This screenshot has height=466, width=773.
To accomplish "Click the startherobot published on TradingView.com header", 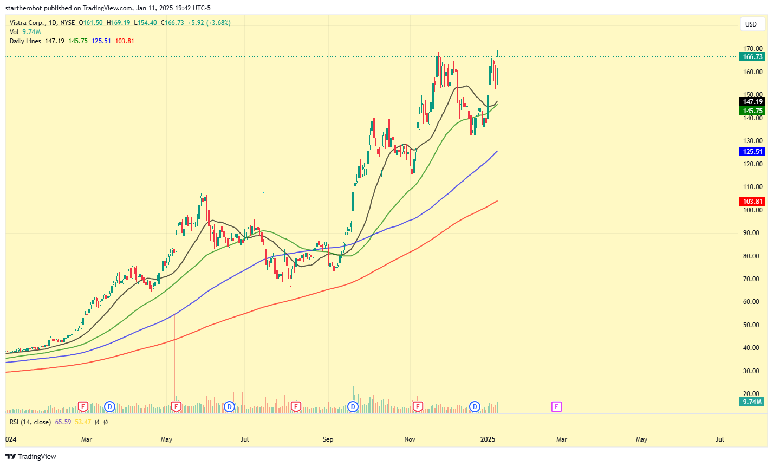I will (x=108, y=8).
